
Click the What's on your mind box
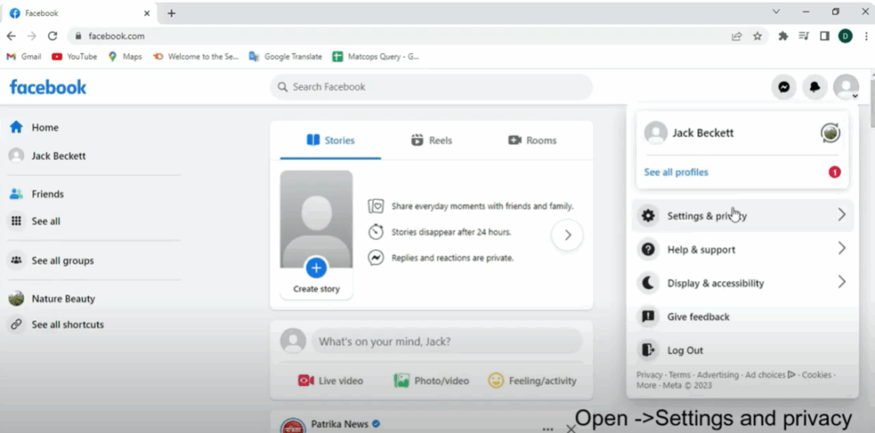(446, 341)
